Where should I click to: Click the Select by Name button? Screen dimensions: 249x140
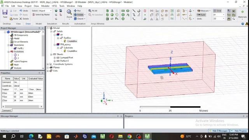41,15
